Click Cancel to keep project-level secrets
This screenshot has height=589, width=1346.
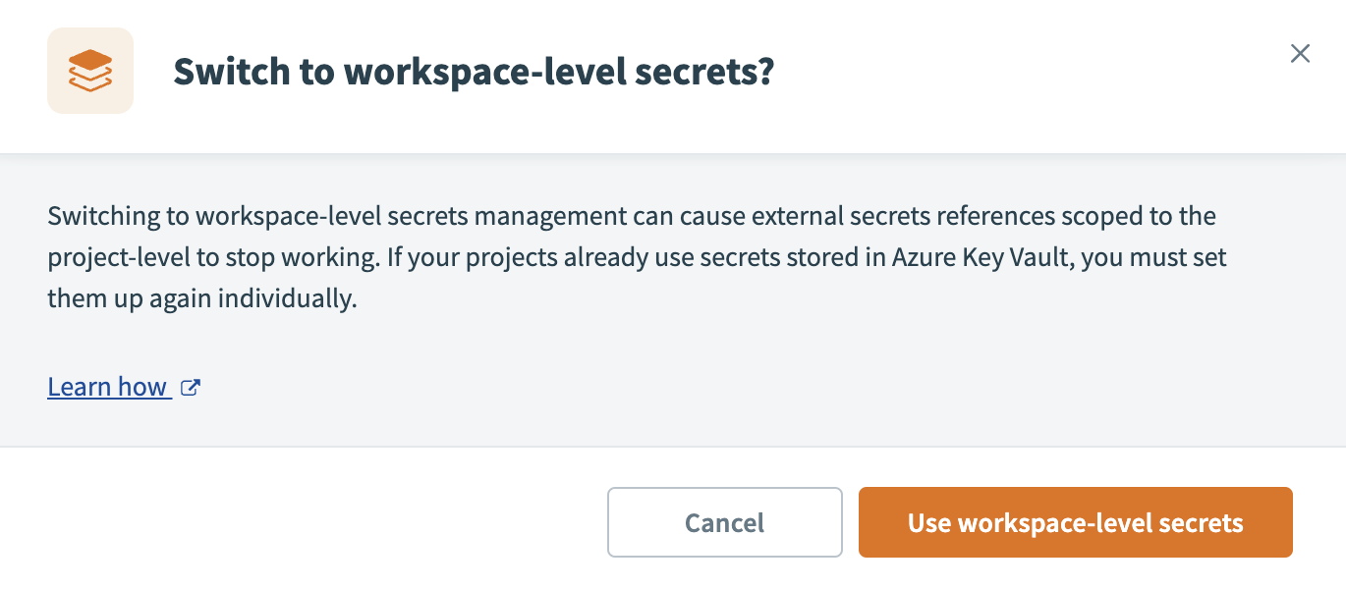click(x=724, y=522)
